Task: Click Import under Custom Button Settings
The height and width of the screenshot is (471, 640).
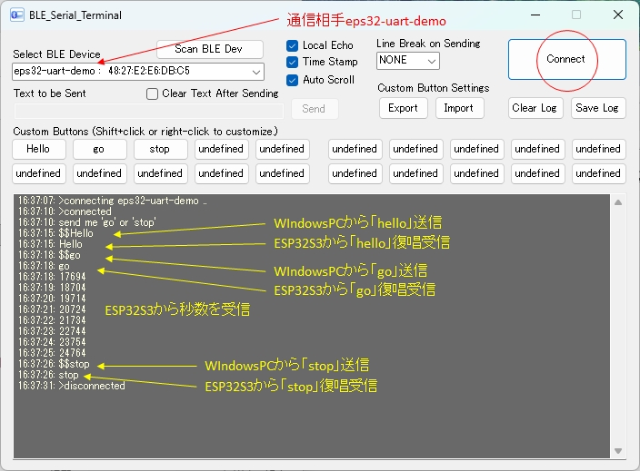Action: (x=458, y=108)
